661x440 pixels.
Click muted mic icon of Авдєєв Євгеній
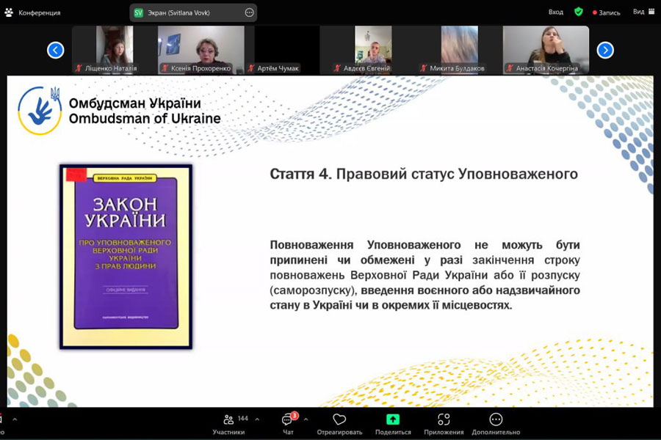coord(337,67)
